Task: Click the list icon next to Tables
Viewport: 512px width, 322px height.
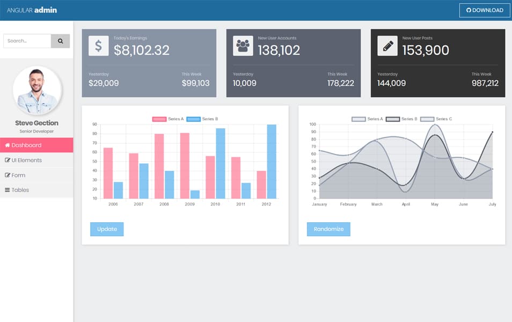Action: point(8,189)
